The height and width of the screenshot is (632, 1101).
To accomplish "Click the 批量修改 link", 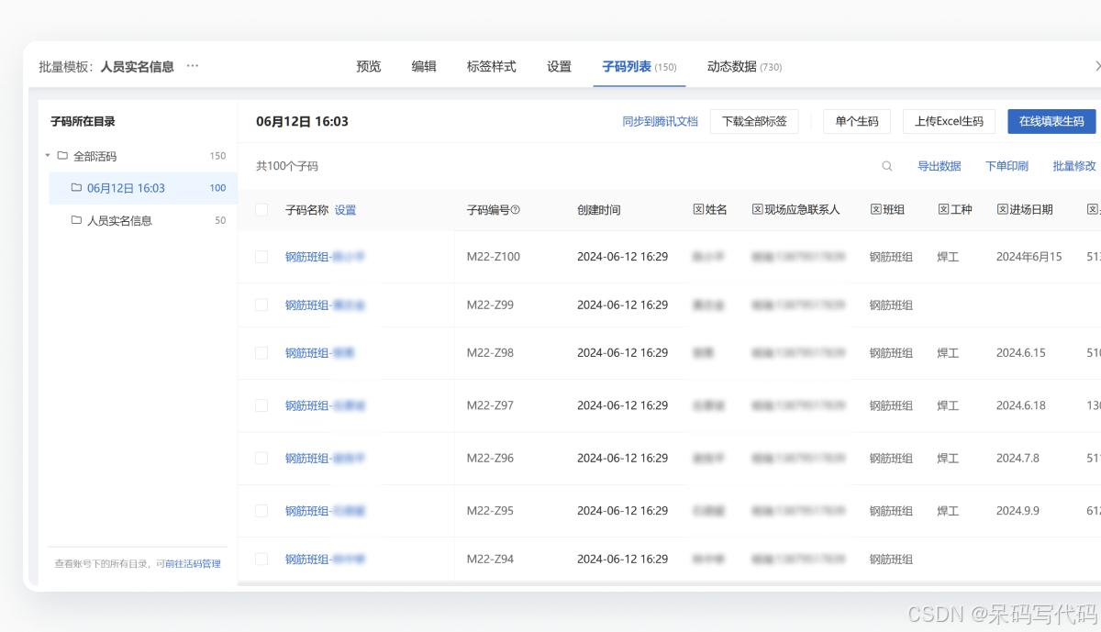I will 1074,166.
